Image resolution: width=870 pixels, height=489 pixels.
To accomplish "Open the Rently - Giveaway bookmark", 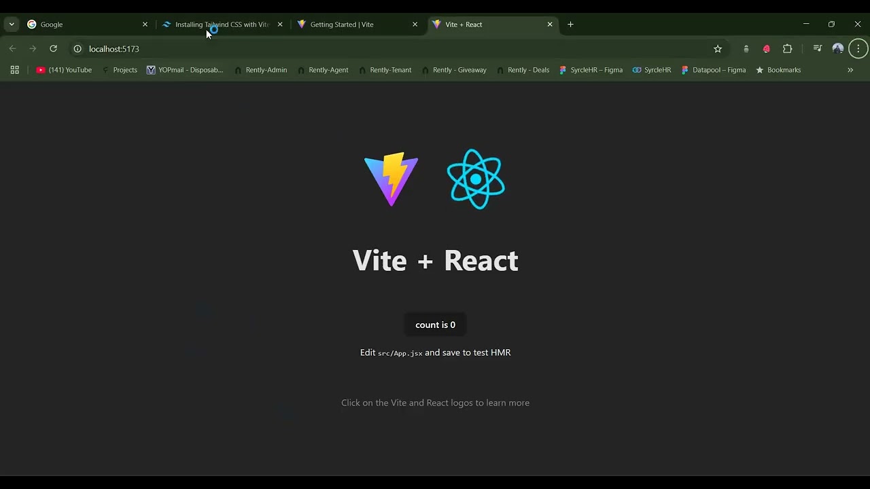I will [x=454, y=70].
